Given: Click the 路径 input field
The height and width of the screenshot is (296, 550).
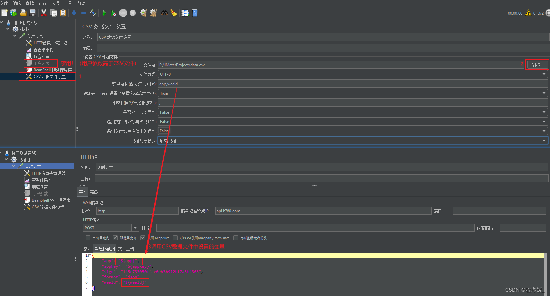Looking at the screenshot, I should click(x=315, y=228).
